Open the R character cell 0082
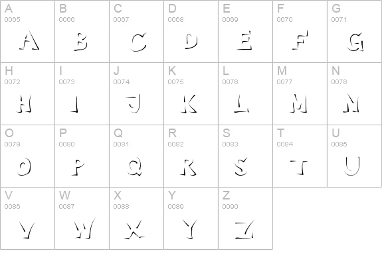Image resolution: width=382 pixels, height=279 pixels. 191,156
